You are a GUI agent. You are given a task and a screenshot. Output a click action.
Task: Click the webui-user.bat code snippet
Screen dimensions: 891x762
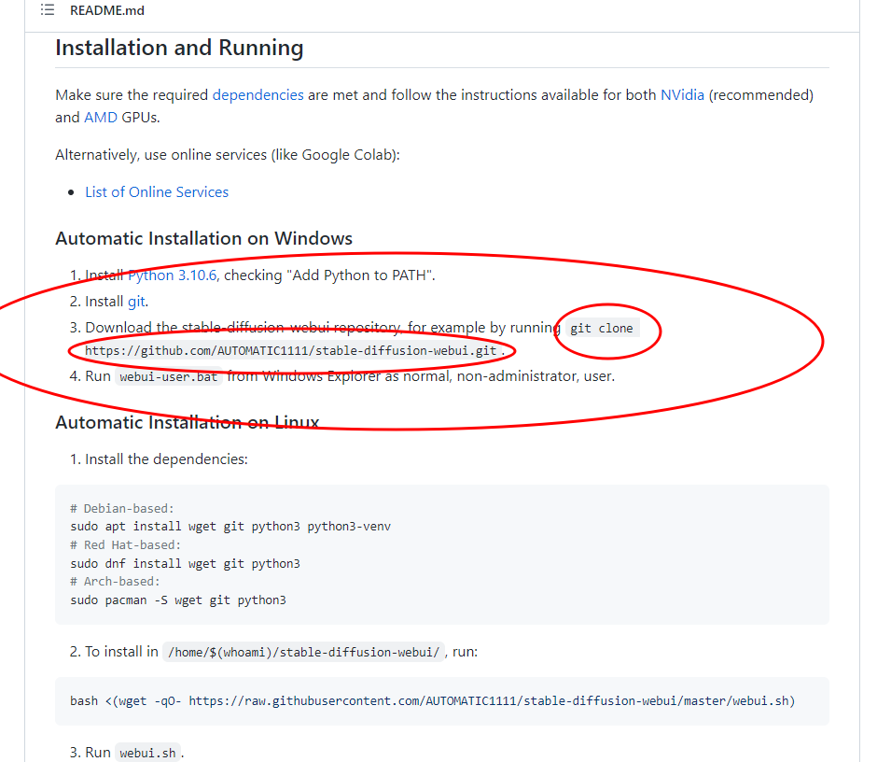(169, 376)
